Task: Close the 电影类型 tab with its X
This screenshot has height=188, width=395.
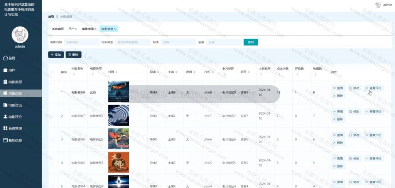Action: click(95, 29)
